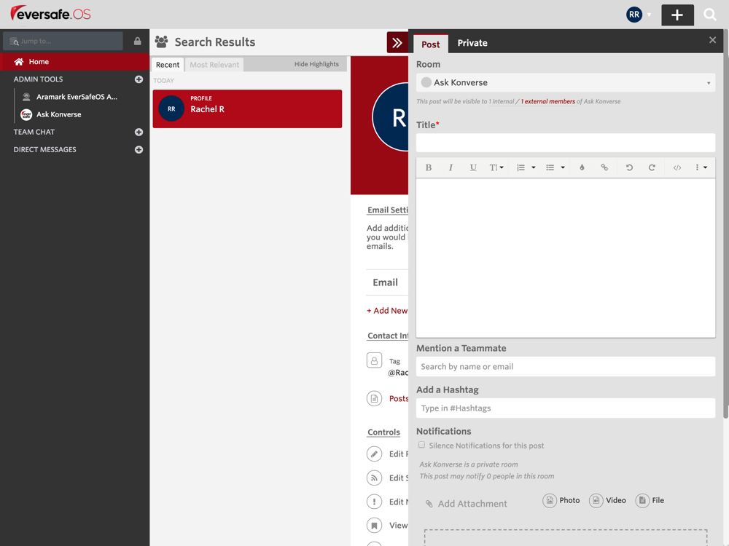Open Rachel R profile result

click(247, 108)
